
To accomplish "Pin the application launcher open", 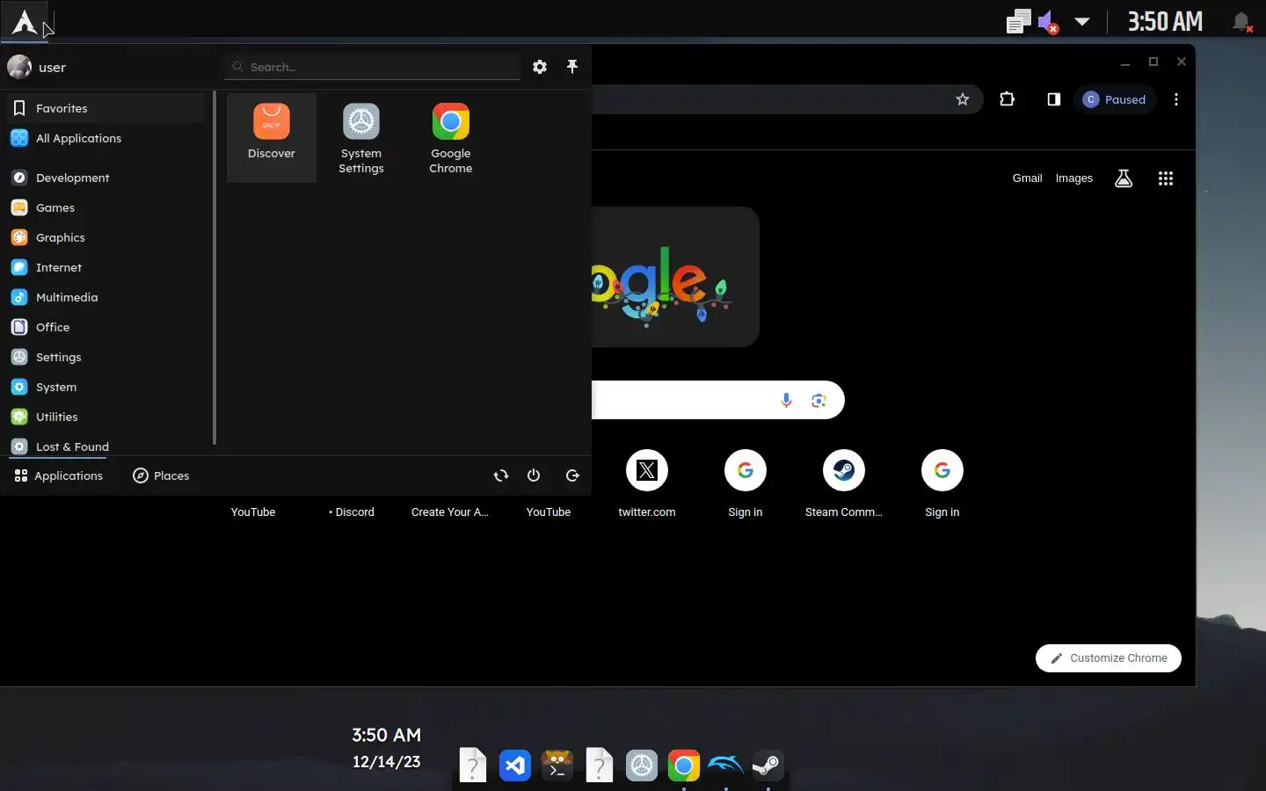I will pyautogui.click(x=572, y=67).
